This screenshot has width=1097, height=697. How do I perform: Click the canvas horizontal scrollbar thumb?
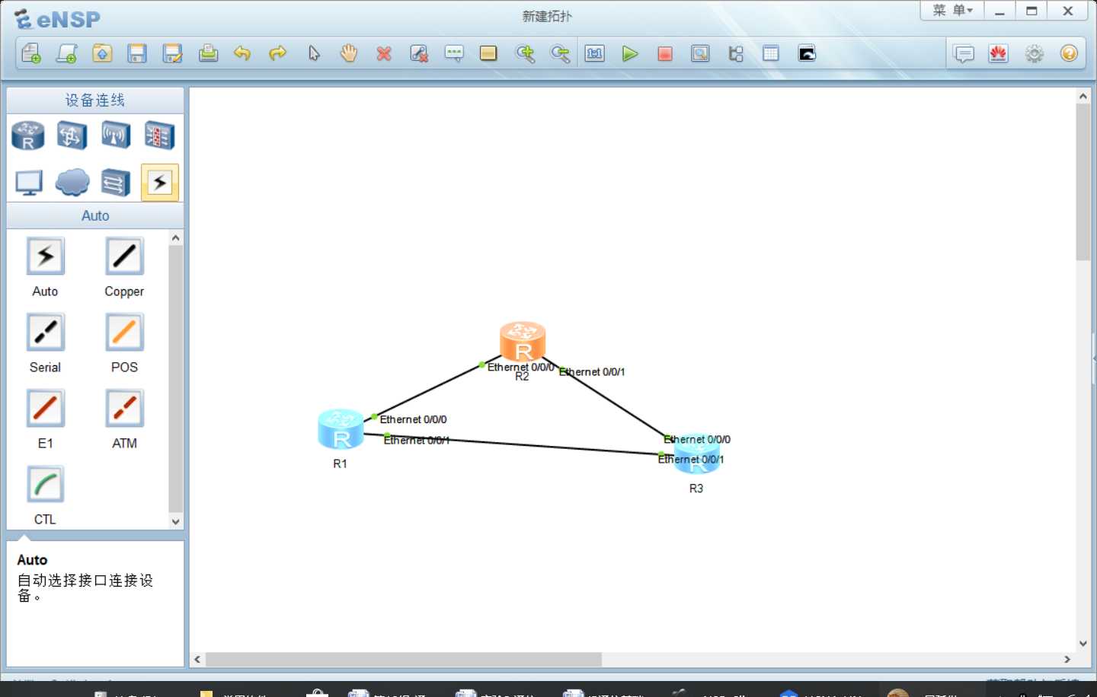(404, 660)
